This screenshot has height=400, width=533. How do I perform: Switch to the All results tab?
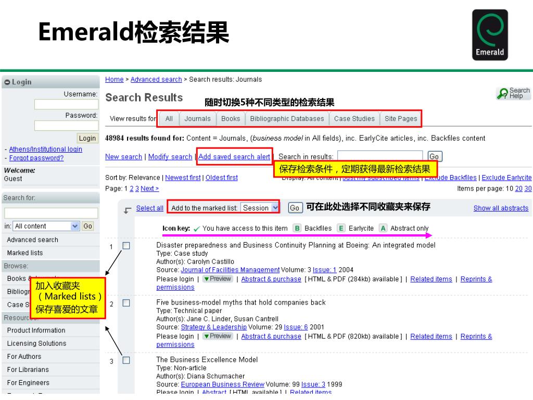coord(169,119)
